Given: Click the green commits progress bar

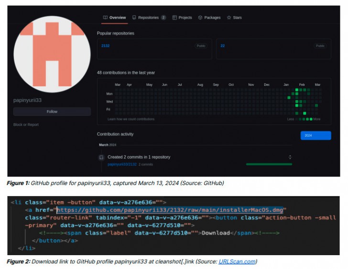Looking at the screenshot, I should click(x=269, y=164).
